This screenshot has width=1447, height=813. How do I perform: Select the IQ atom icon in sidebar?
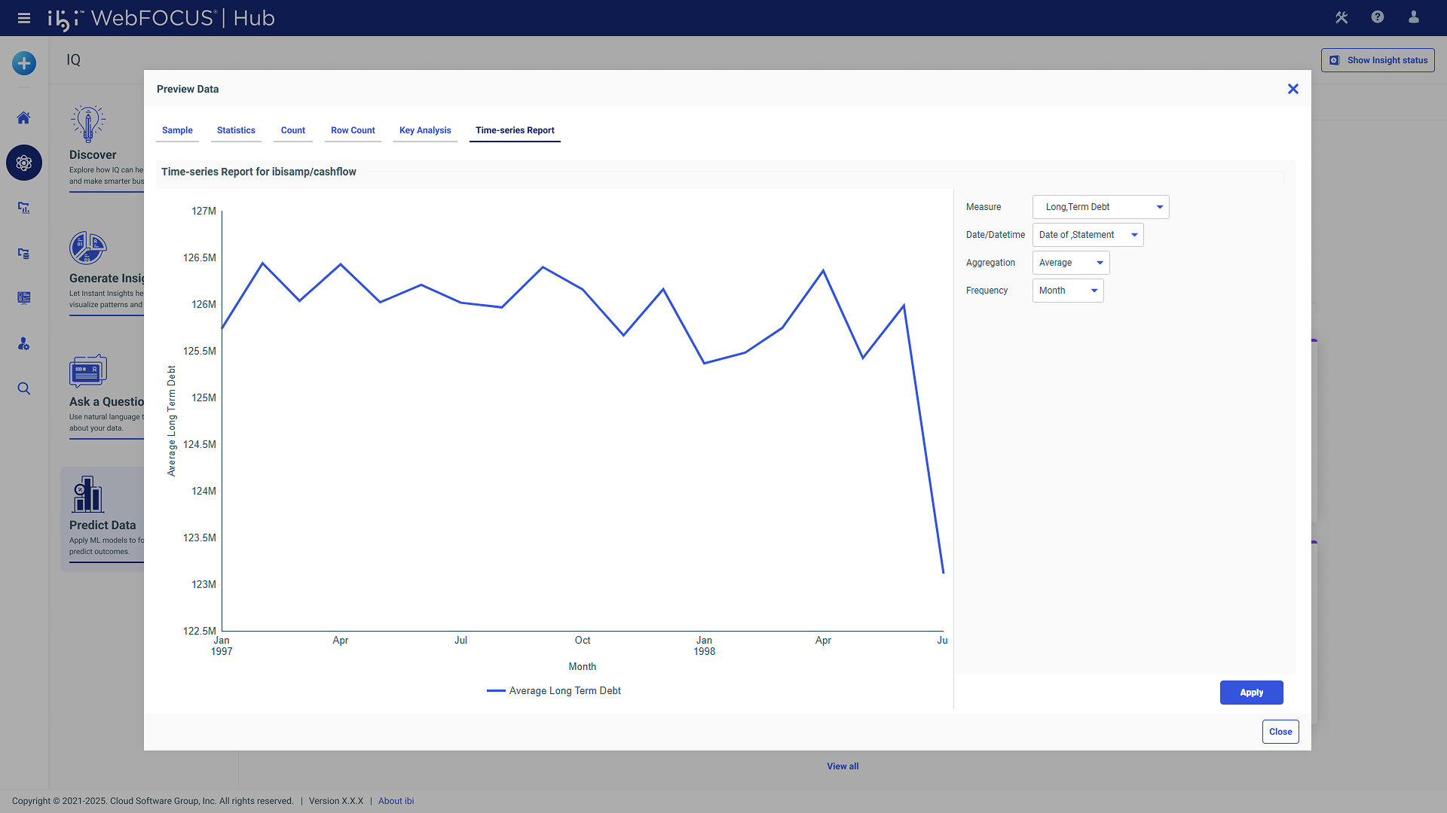[x=23, y=163]
